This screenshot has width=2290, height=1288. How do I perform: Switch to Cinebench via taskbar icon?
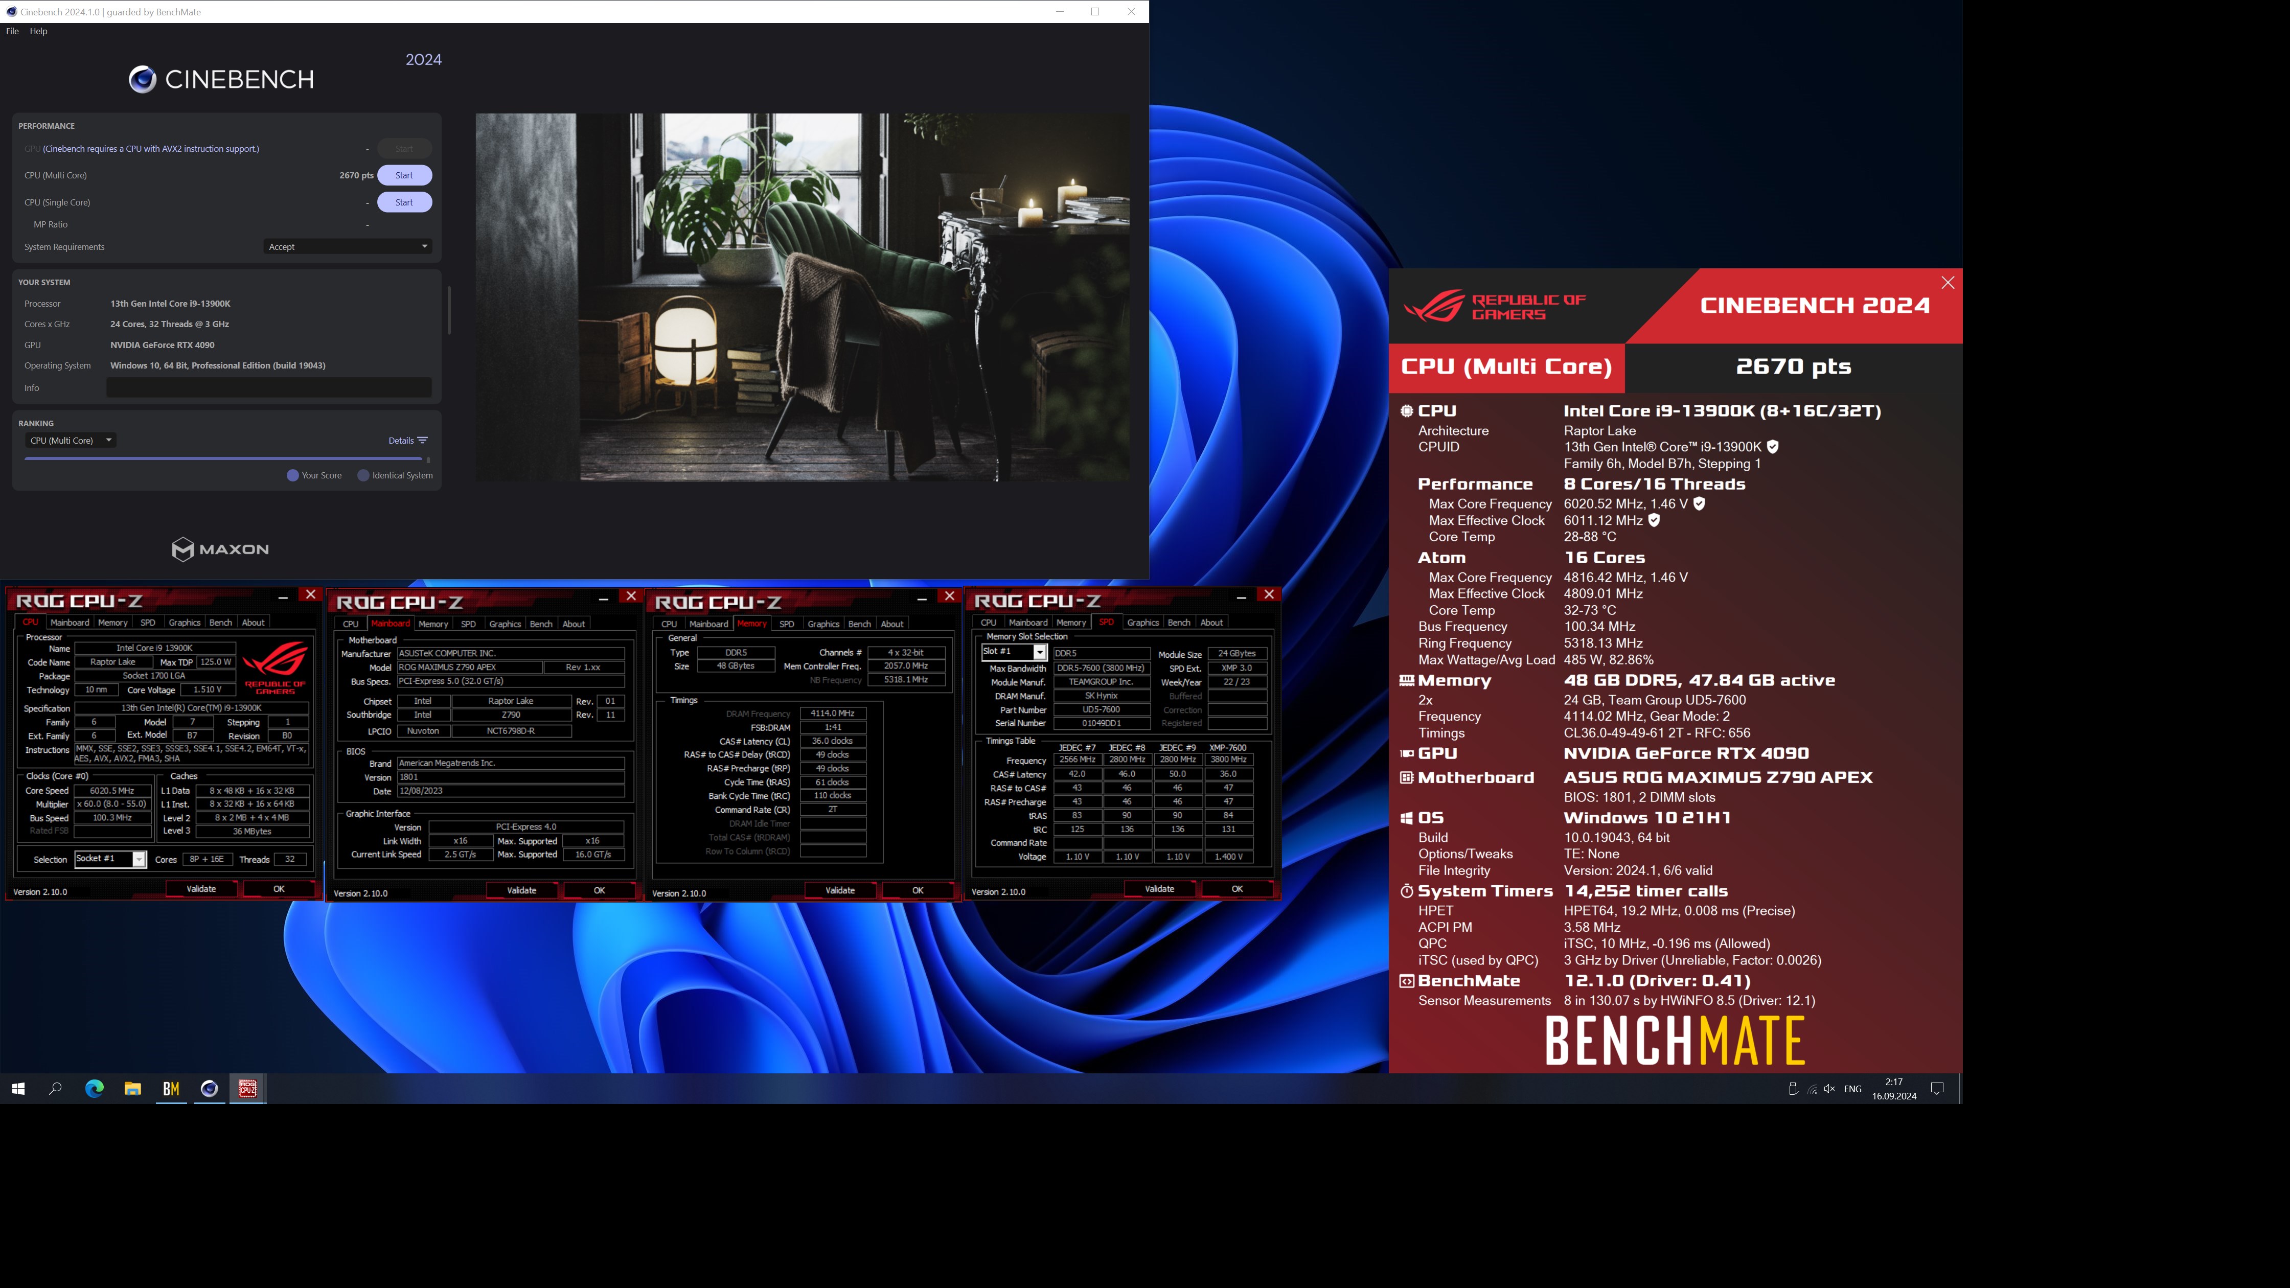pos(209,1088)
